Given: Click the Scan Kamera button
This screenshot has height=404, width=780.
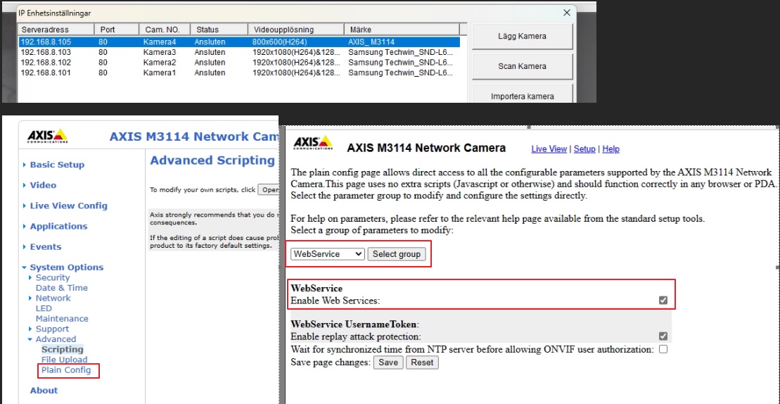Looking at the screenshot, I should [522, 66].
